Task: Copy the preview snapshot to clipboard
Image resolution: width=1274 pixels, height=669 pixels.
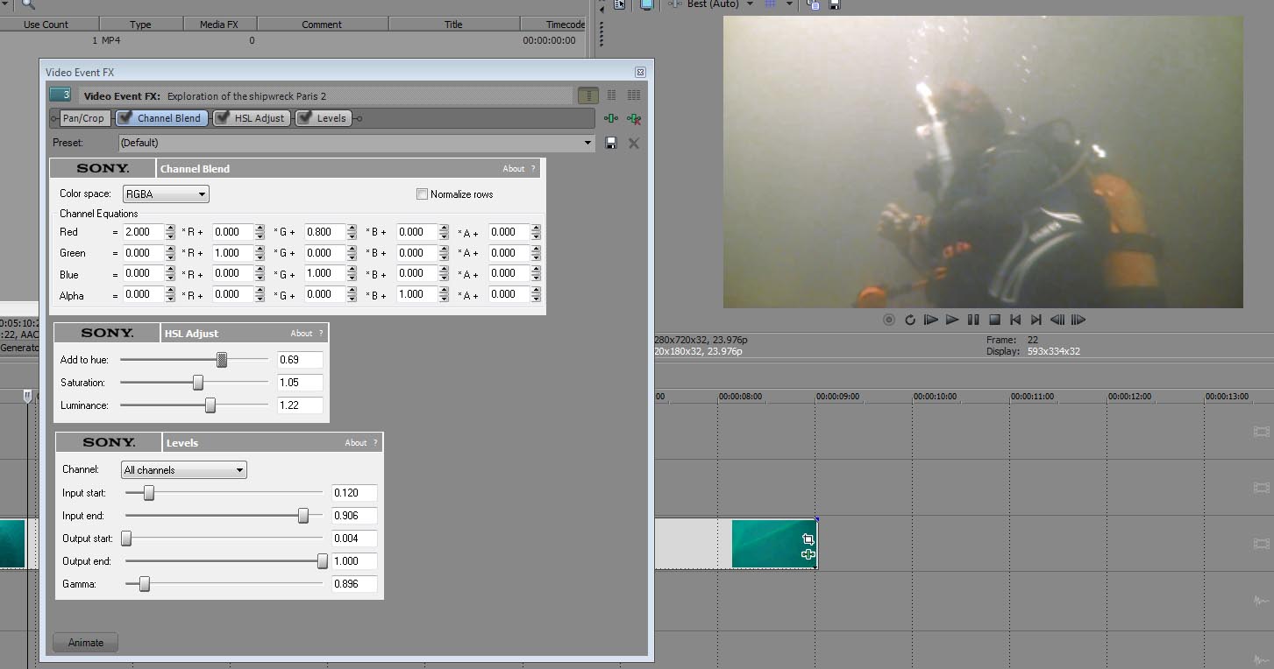Action: [813, 4]
